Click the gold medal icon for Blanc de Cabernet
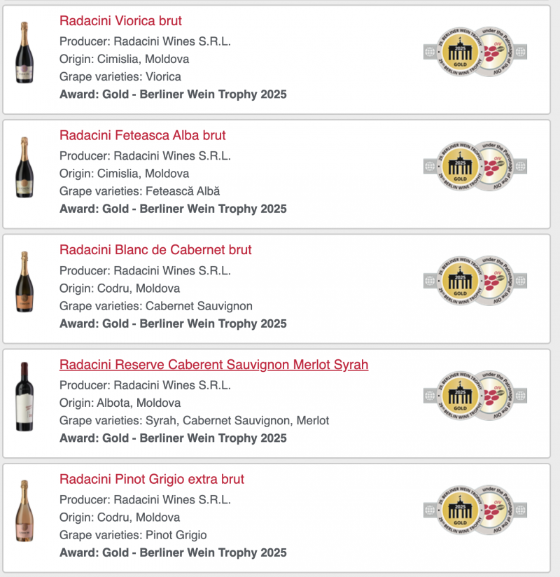 click(x=461, y=281)
